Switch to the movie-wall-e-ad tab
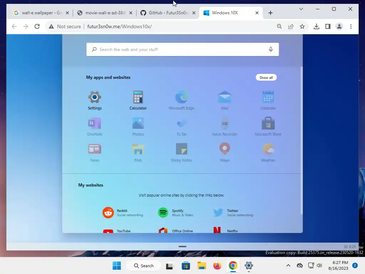365x274 pixels. pos(105,13)
